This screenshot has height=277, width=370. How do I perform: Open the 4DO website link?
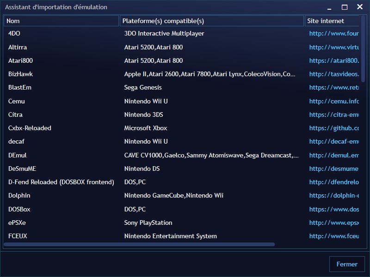[x=334, y=33]
